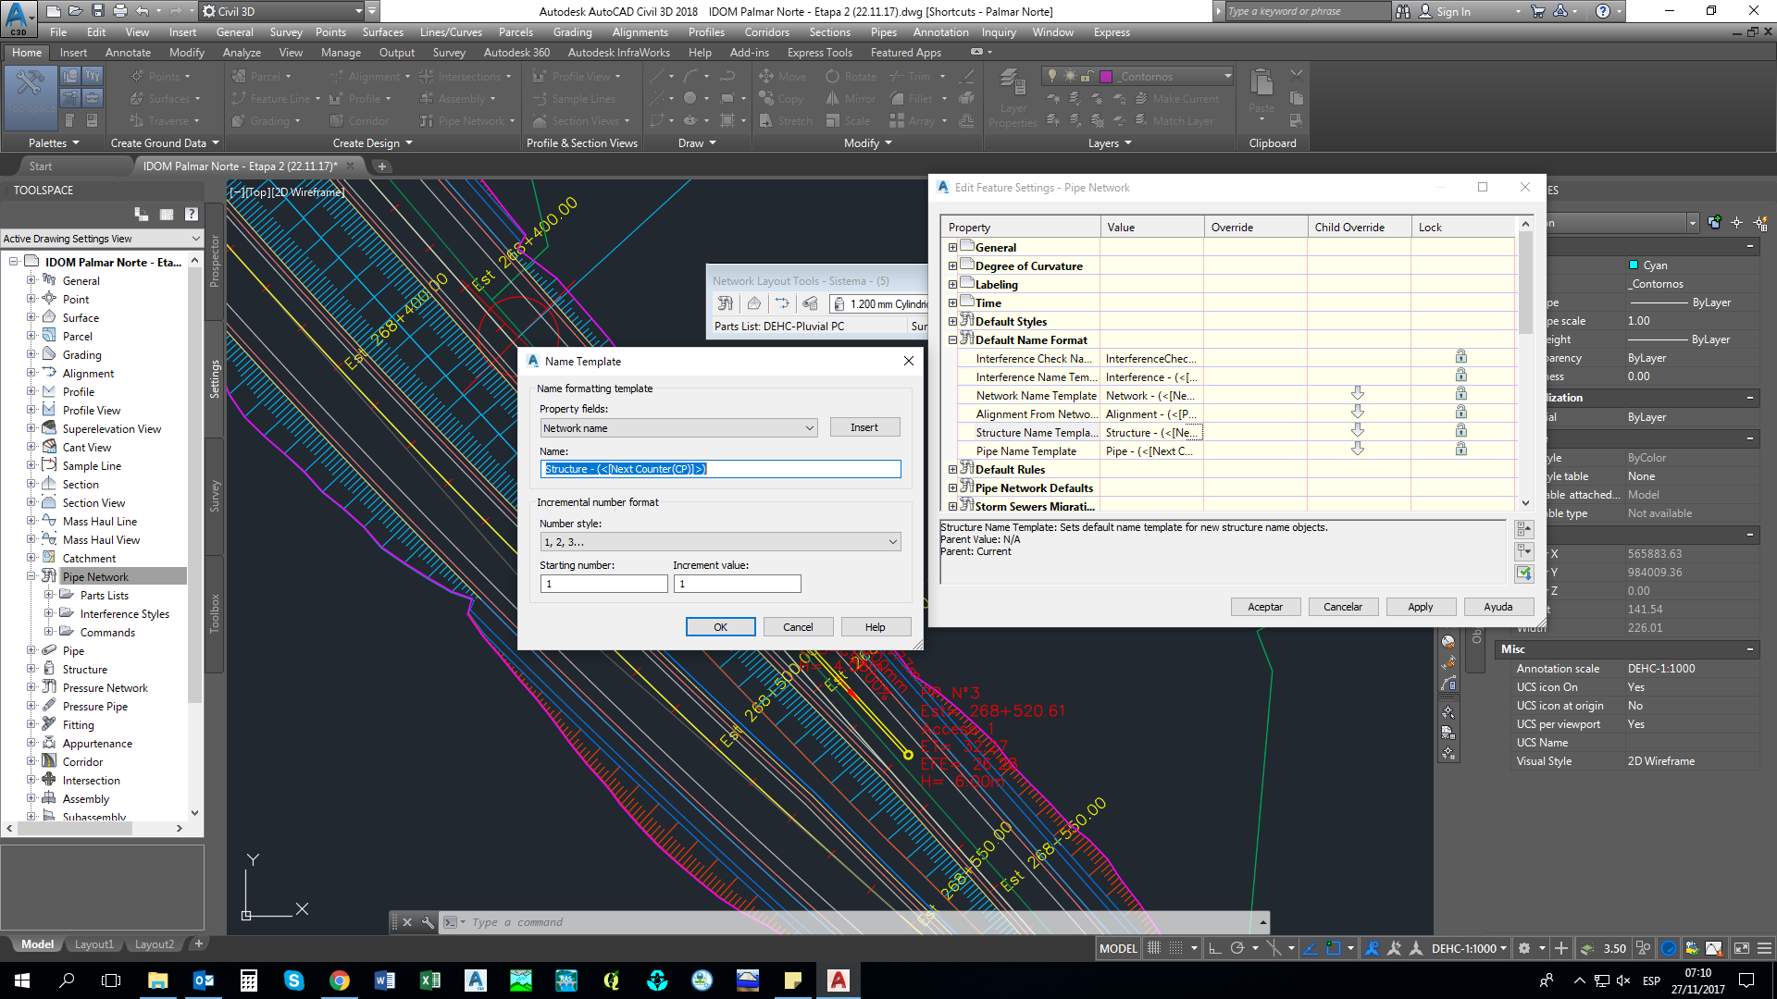Open workspace switching gear in status bar
Screen dimensions: 1777x999
click(1524, 948)
